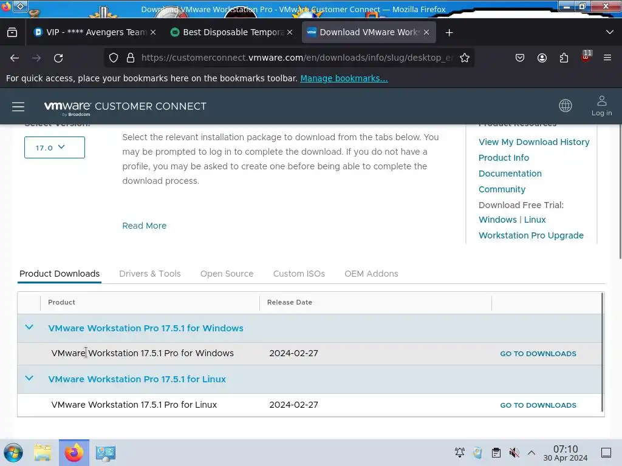Viewport: 622px width, 466px height.
Task: Click VMware Workstation Pro 17.5.1 for Windows heading
Action: coord(146,328)
